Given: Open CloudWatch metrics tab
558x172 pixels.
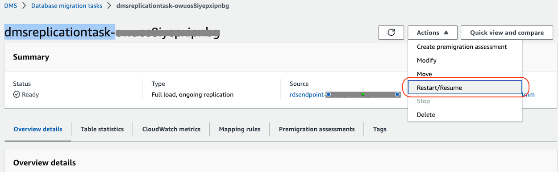Looking at the screenshot, I should point(171,129).
